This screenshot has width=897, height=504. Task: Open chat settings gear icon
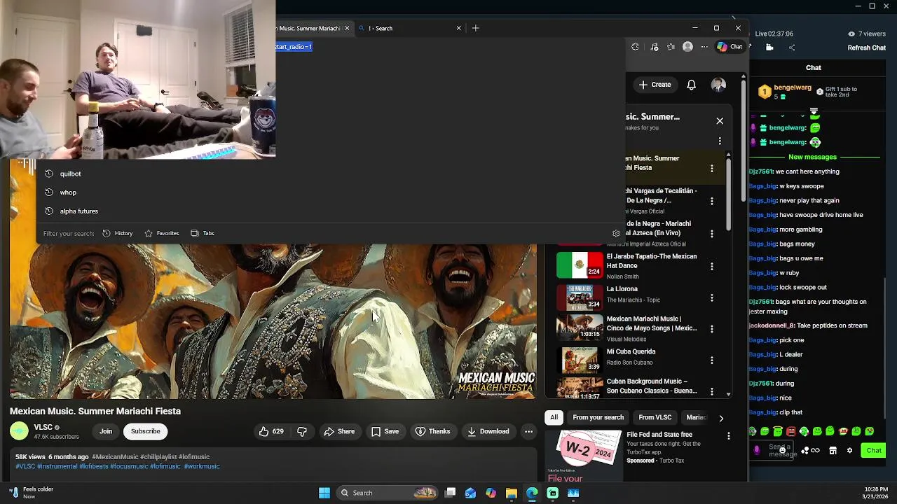click(849, 450)
